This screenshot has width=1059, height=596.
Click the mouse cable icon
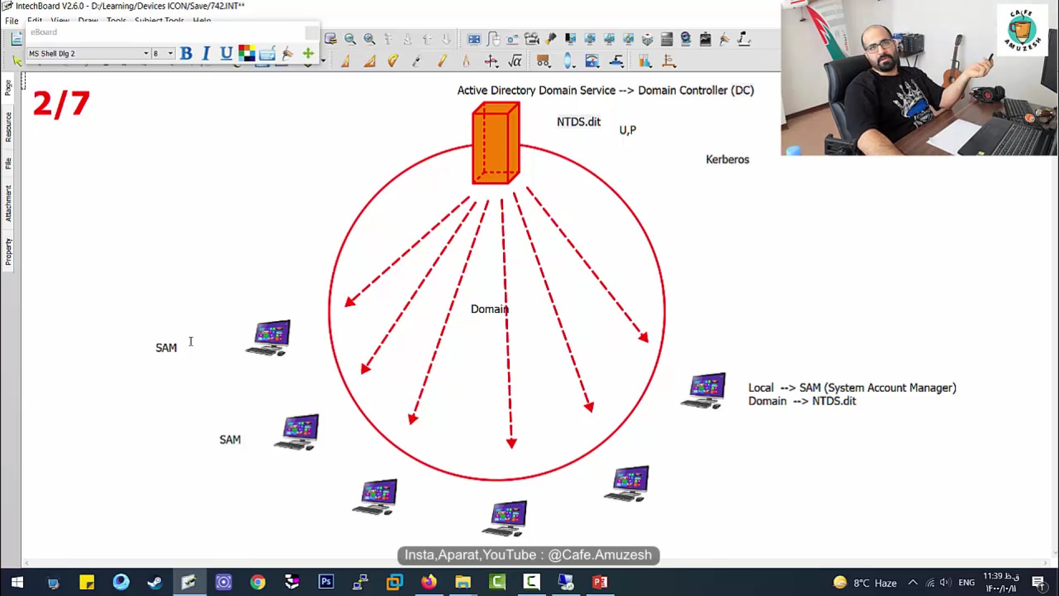[494, 39]
